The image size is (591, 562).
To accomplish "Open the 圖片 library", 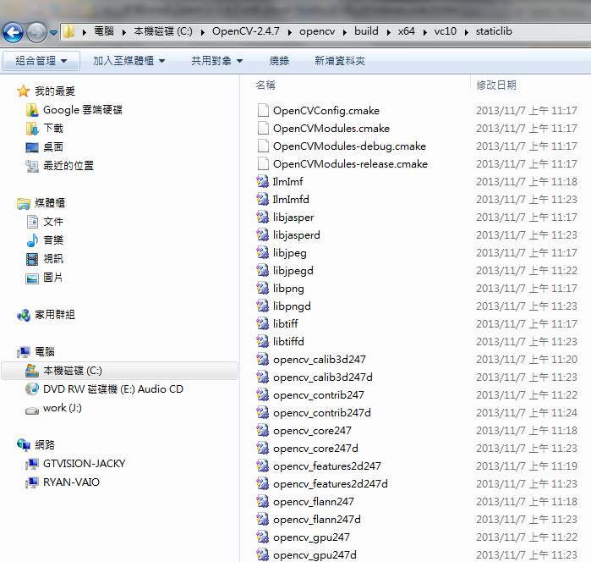I will tap(52, 278).
